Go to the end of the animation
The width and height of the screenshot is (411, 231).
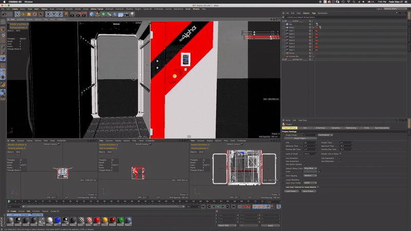coord(233,207)
